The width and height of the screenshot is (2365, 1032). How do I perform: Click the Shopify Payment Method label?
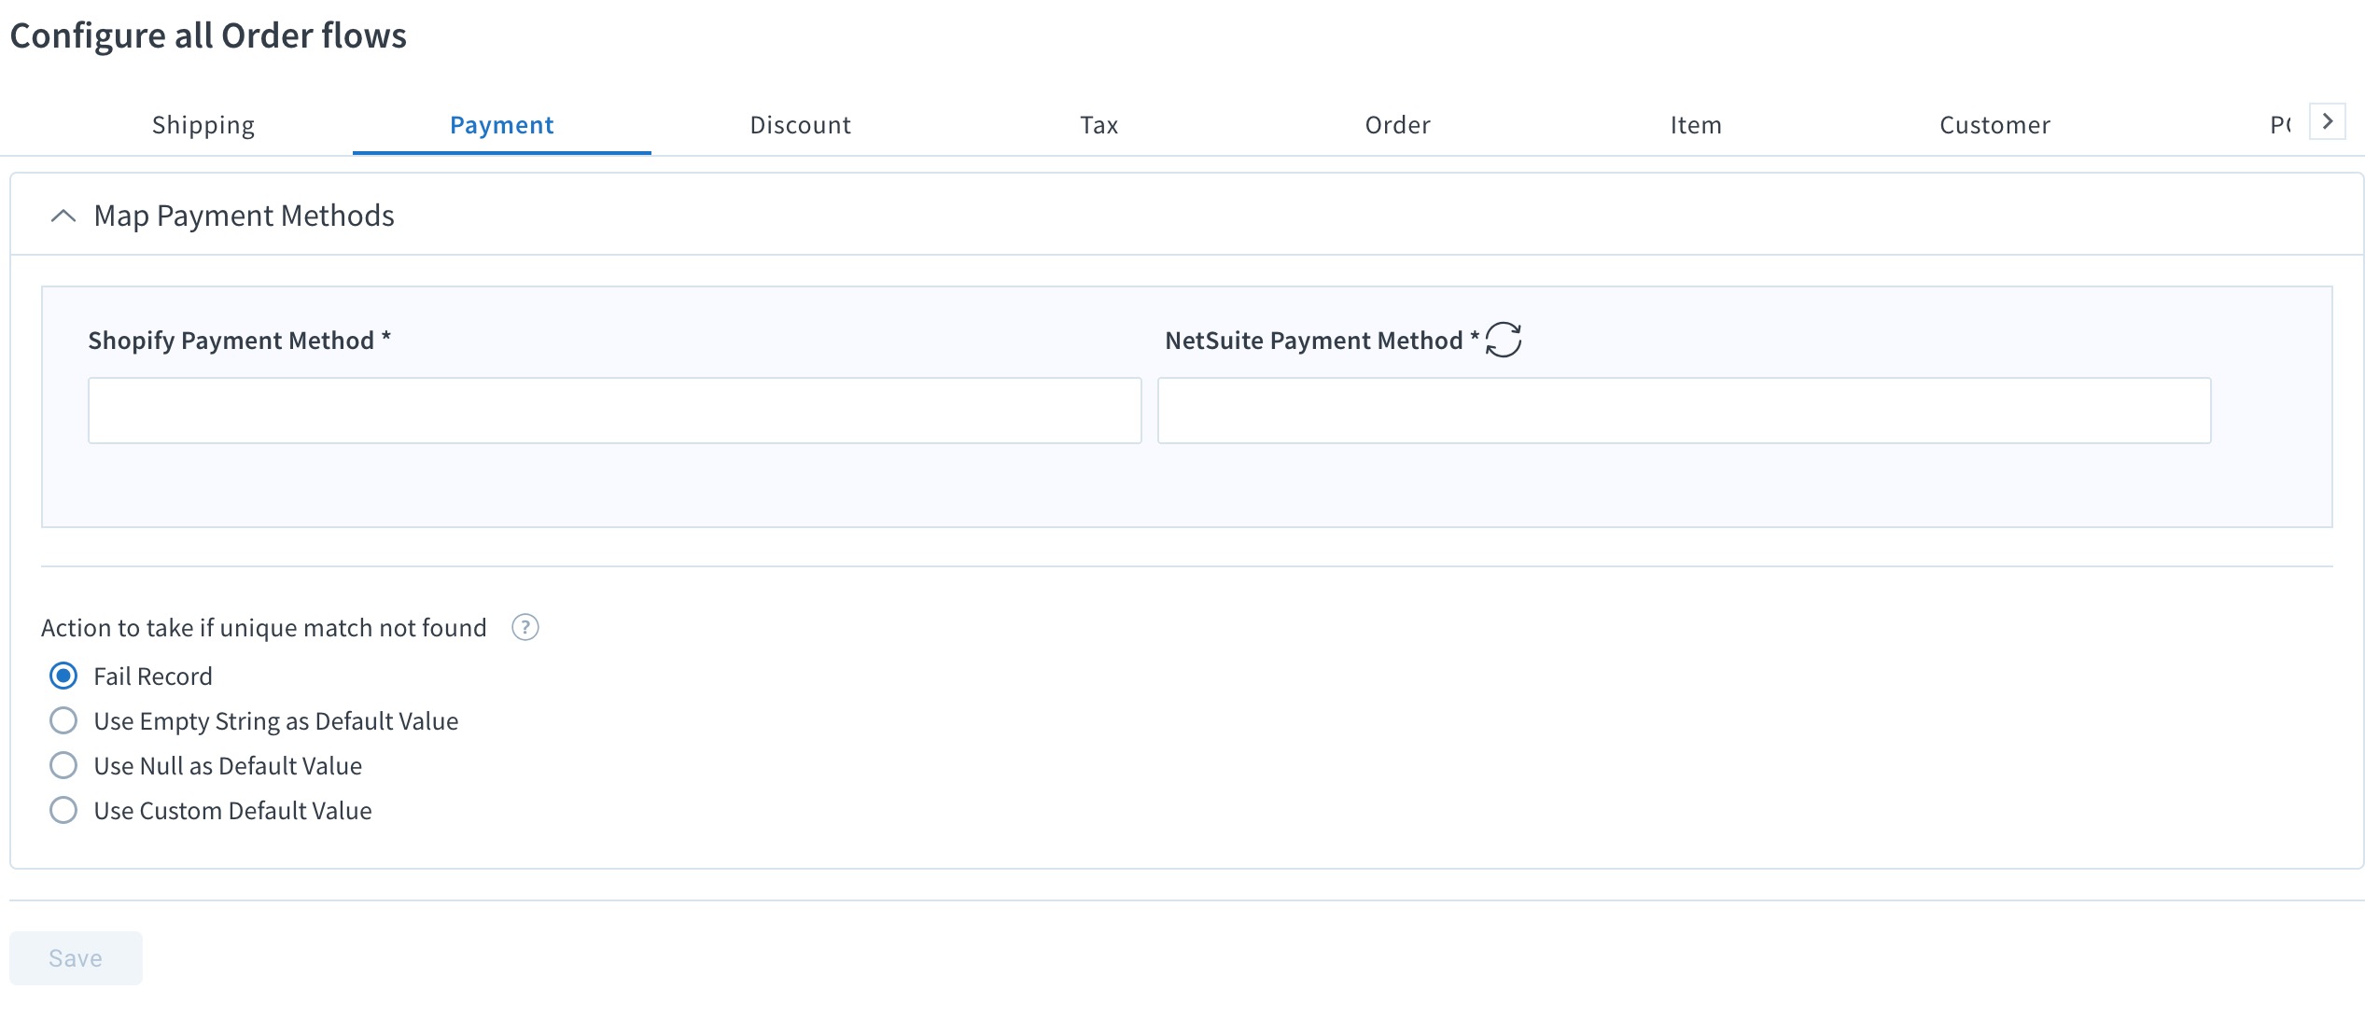coord(239,341)
